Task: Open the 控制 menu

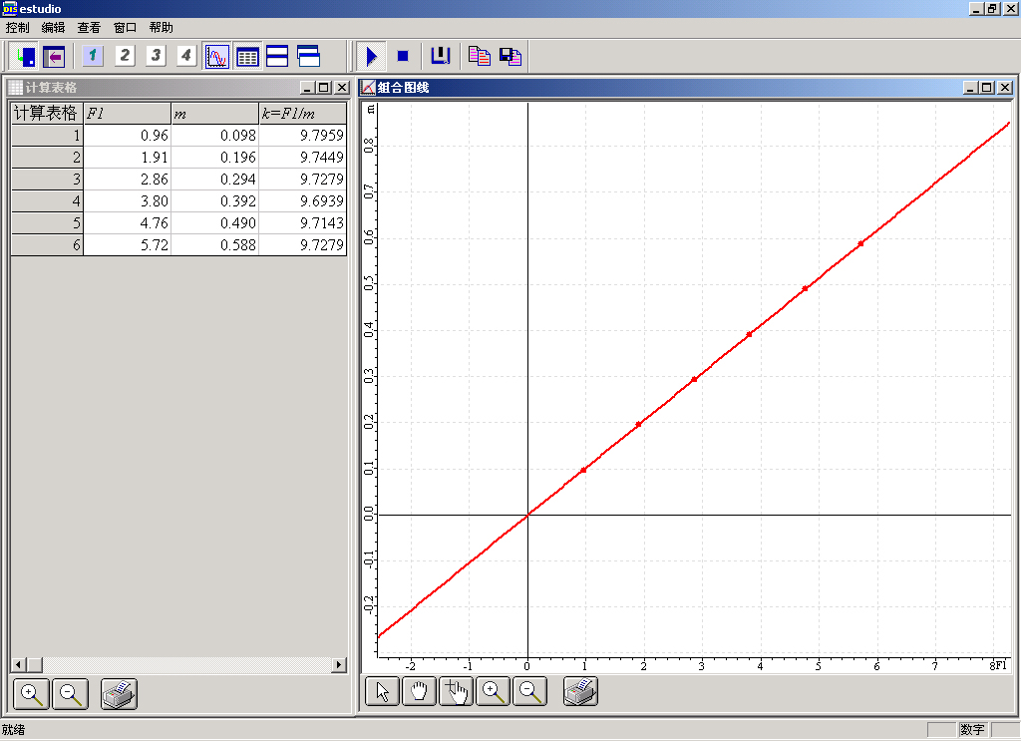Action: click(x=17, y=28)
